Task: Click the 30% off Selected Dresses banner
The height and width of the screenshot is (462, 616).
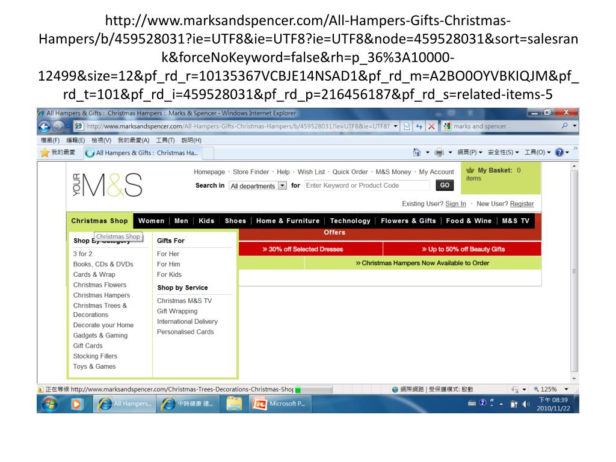Action: [x=303, y=249]
